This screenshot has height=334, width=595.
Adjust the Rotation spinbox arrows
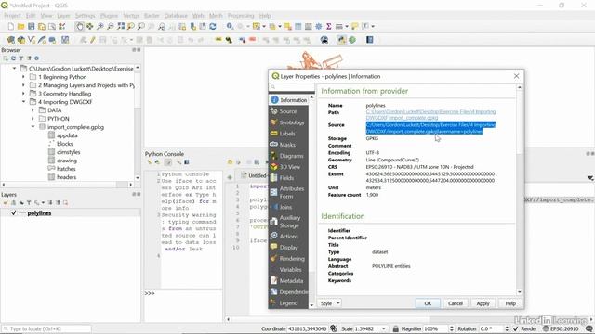507,328
